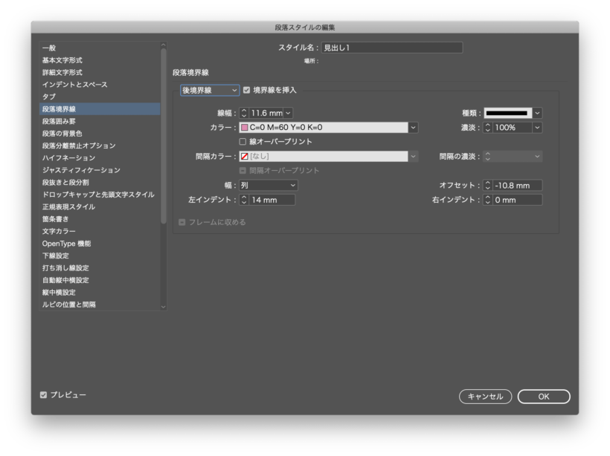Open the 後境界線 rule dropdown

coord(210,90)
